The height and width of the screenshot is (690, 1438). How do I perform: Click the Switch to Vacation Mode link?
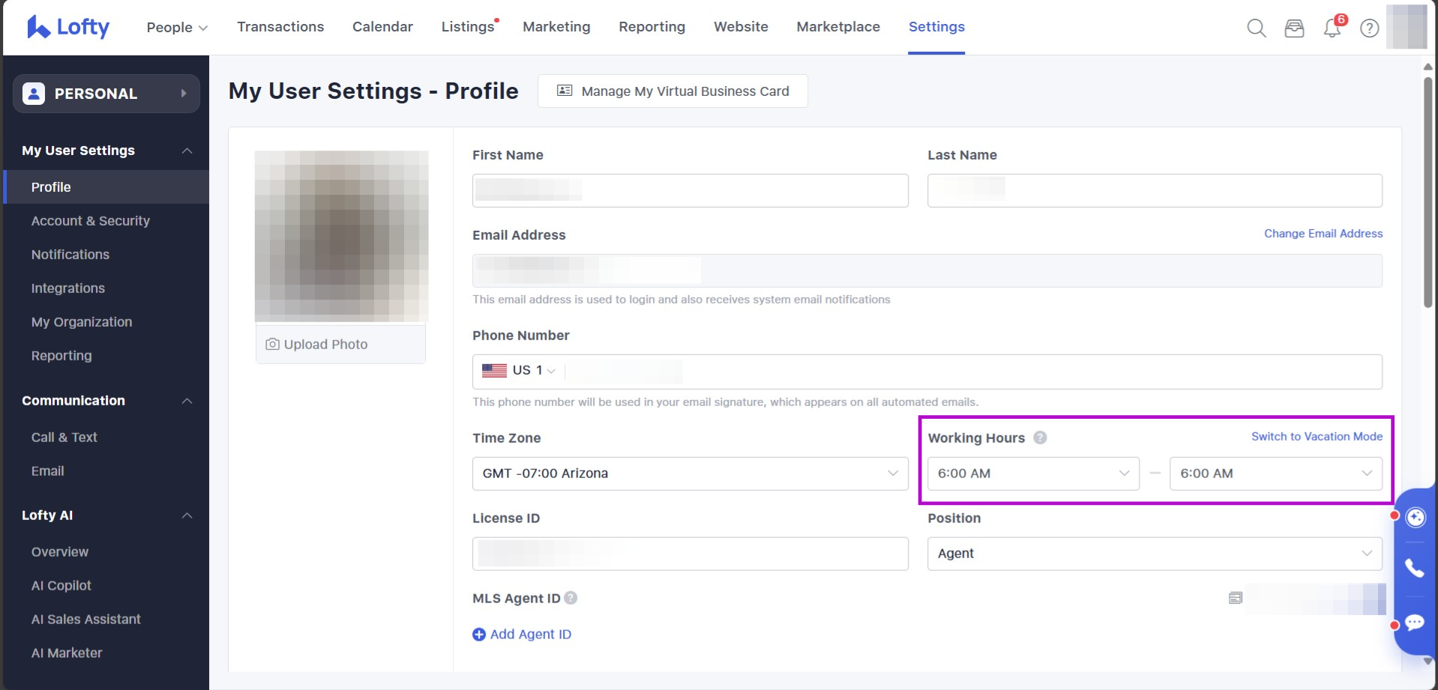tap(1317, 437)
